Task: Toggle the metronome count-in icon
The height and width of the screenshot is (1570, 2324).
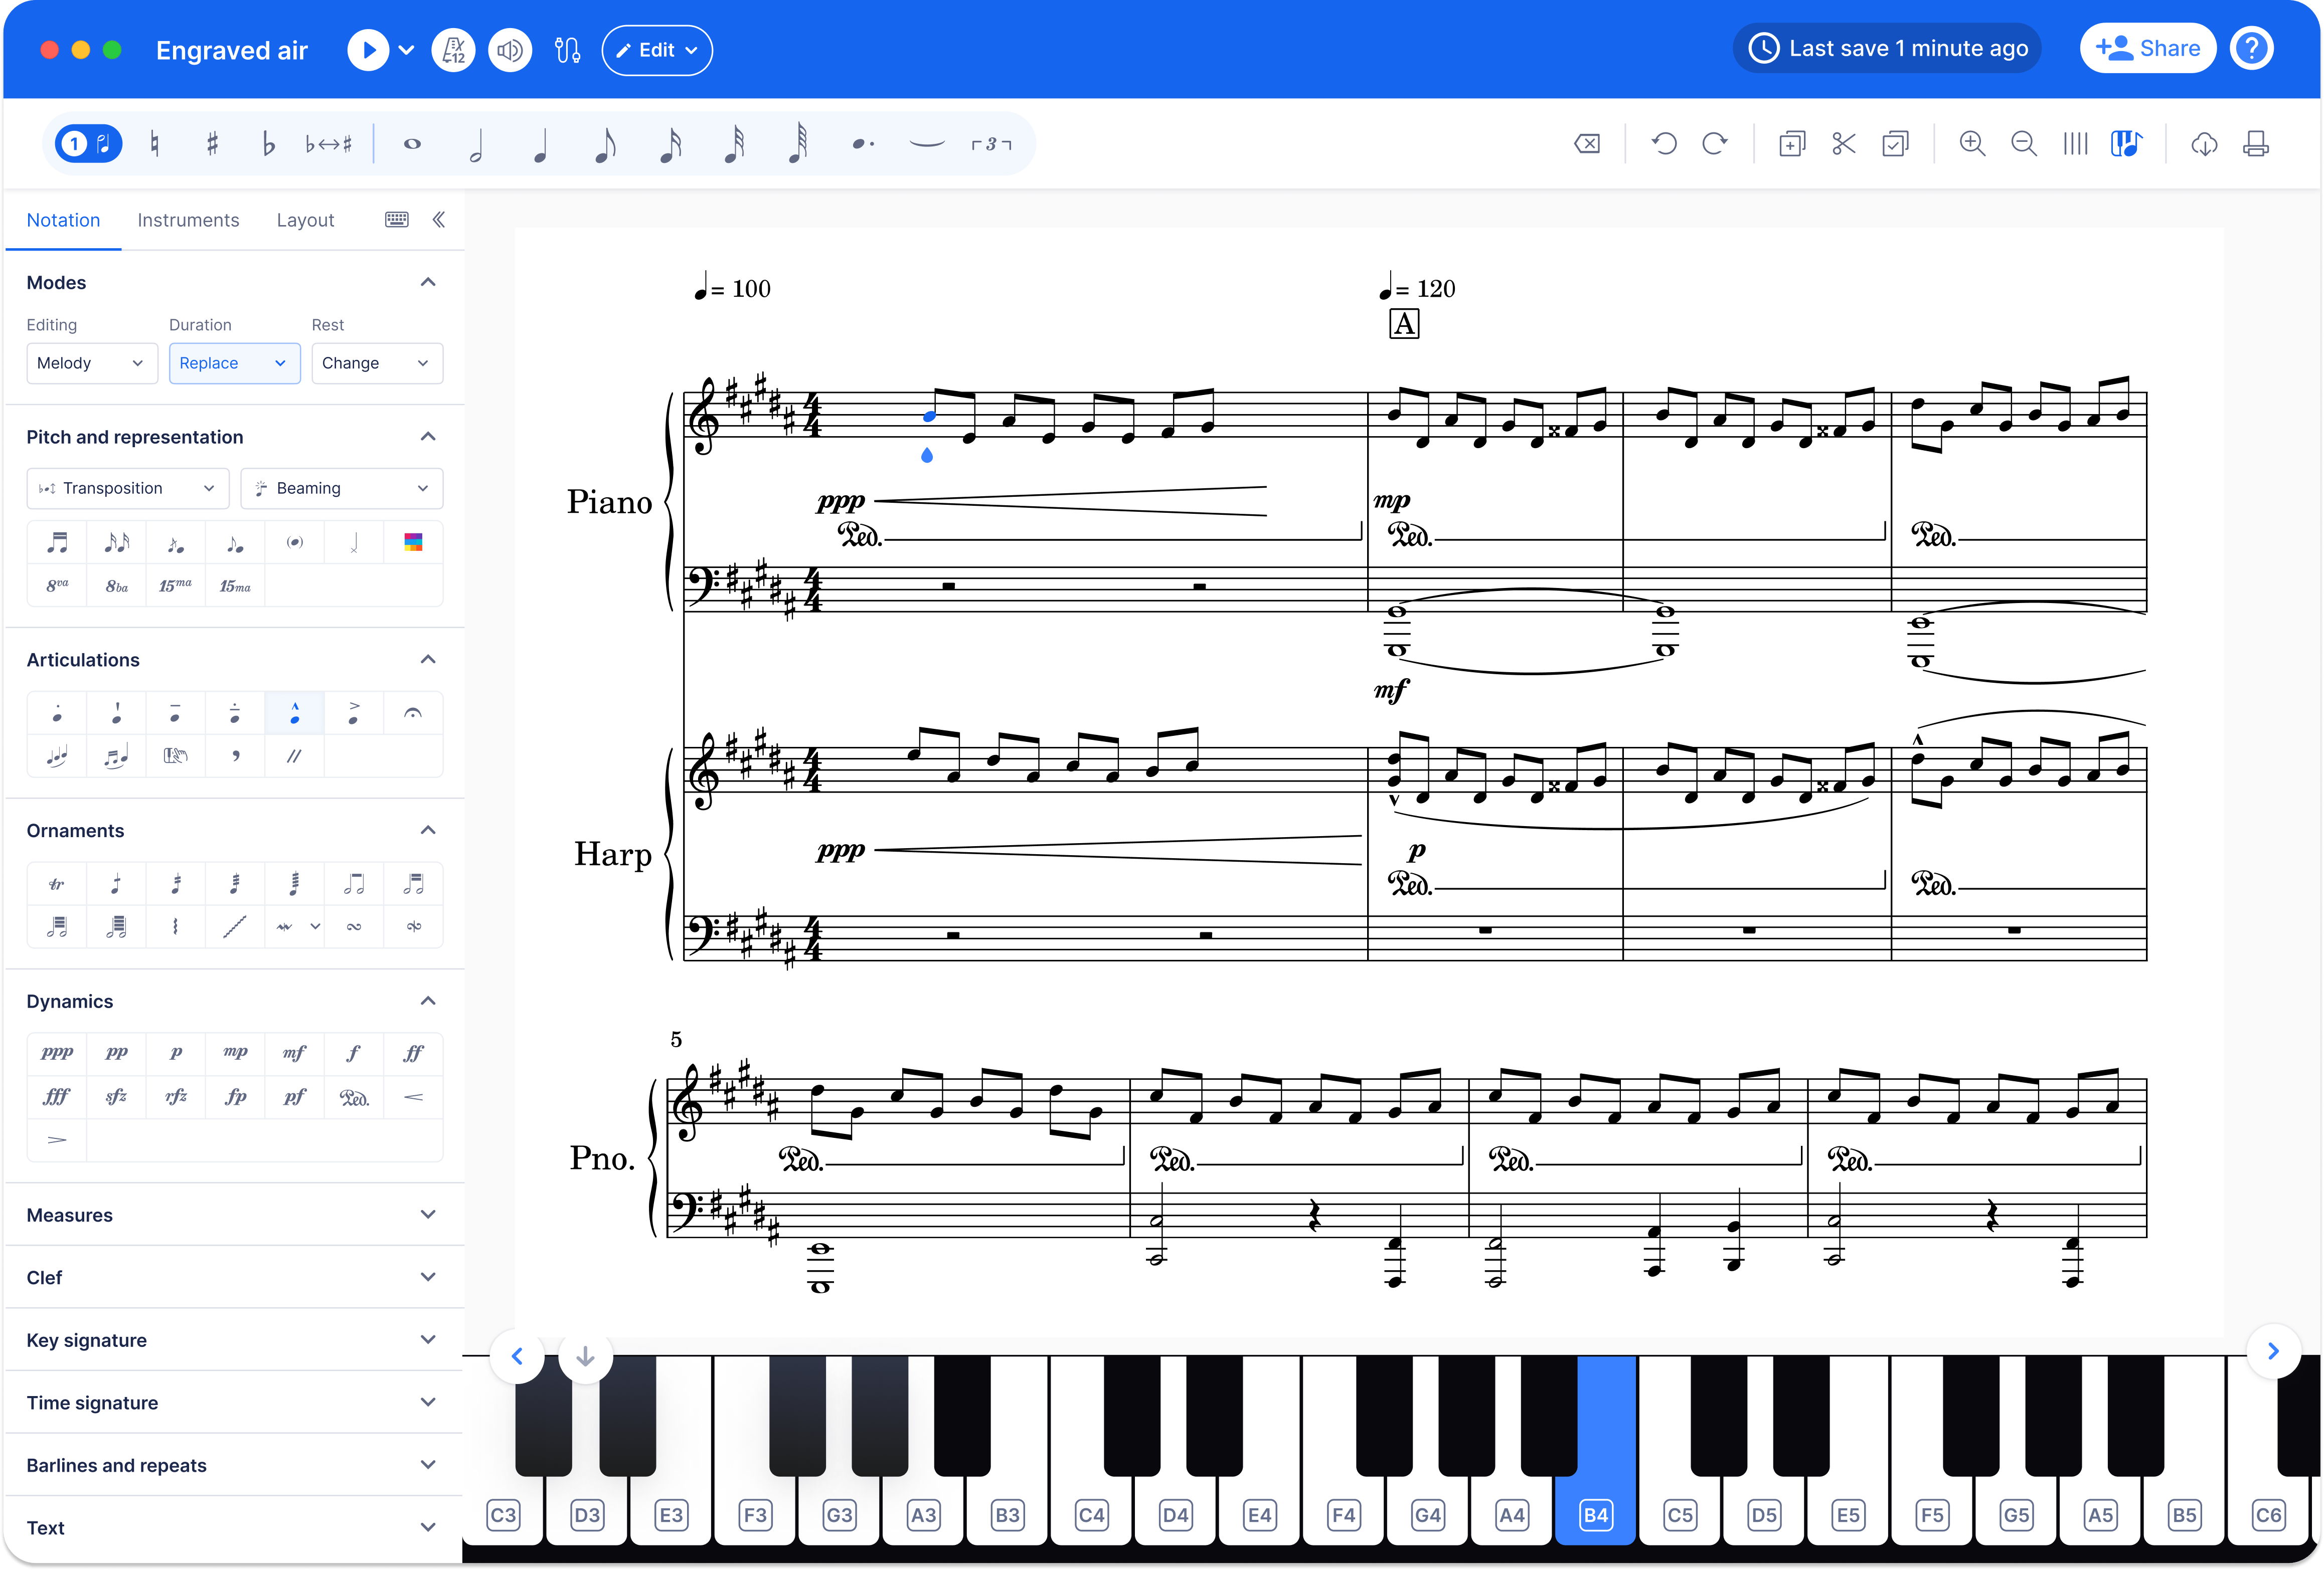Action: (453, 50)
